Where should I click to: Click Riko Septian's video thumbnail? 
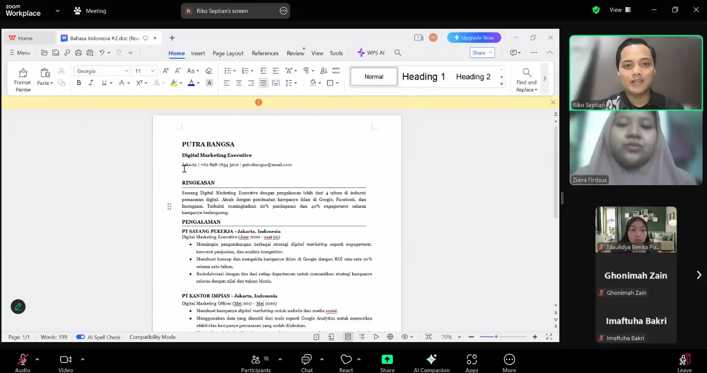pyautogui.click(x=636, y=72)
